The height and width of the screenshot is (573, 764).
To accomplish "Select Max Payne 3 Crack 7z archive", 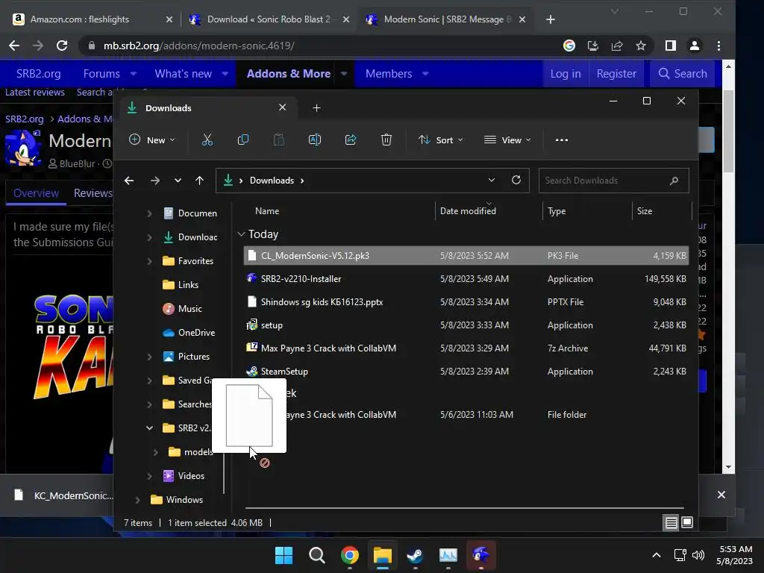I will pyautogui.click(x=466, y=348).
